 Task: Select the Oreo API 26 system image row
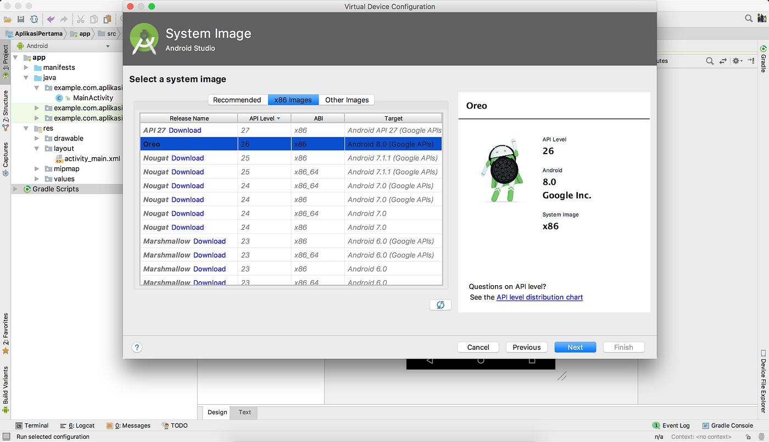coord(189,144)
